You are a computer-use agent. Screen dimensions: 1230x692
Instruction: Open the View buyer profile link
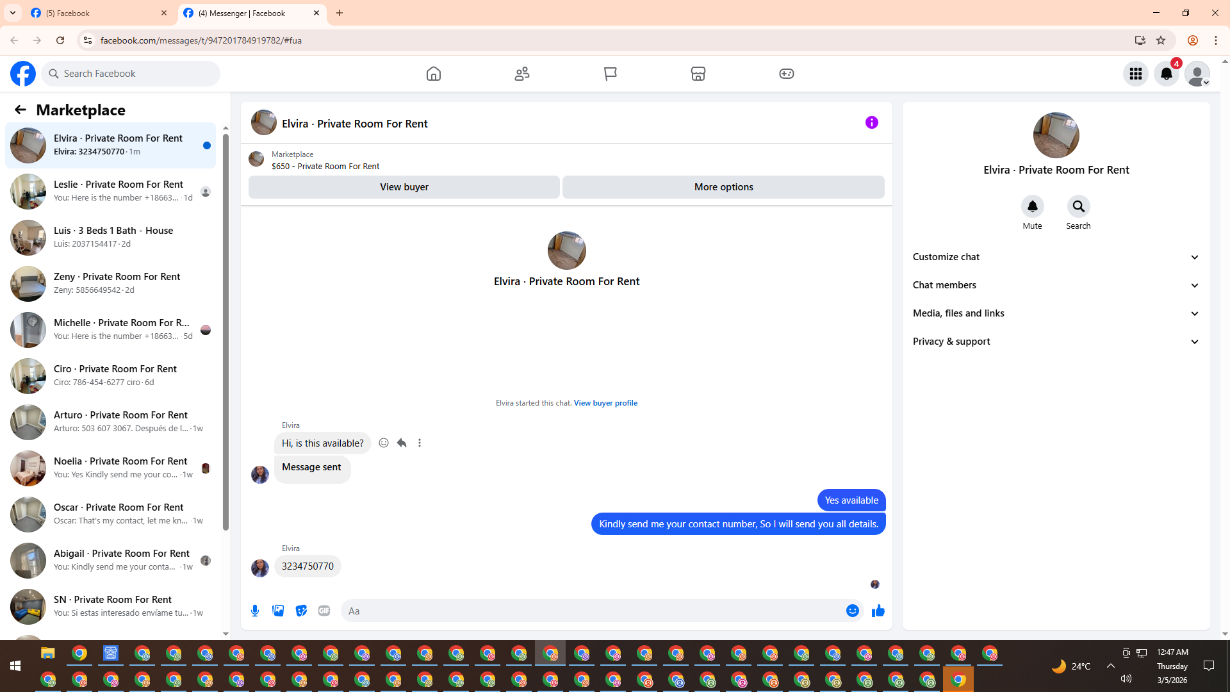pos(605,403)
